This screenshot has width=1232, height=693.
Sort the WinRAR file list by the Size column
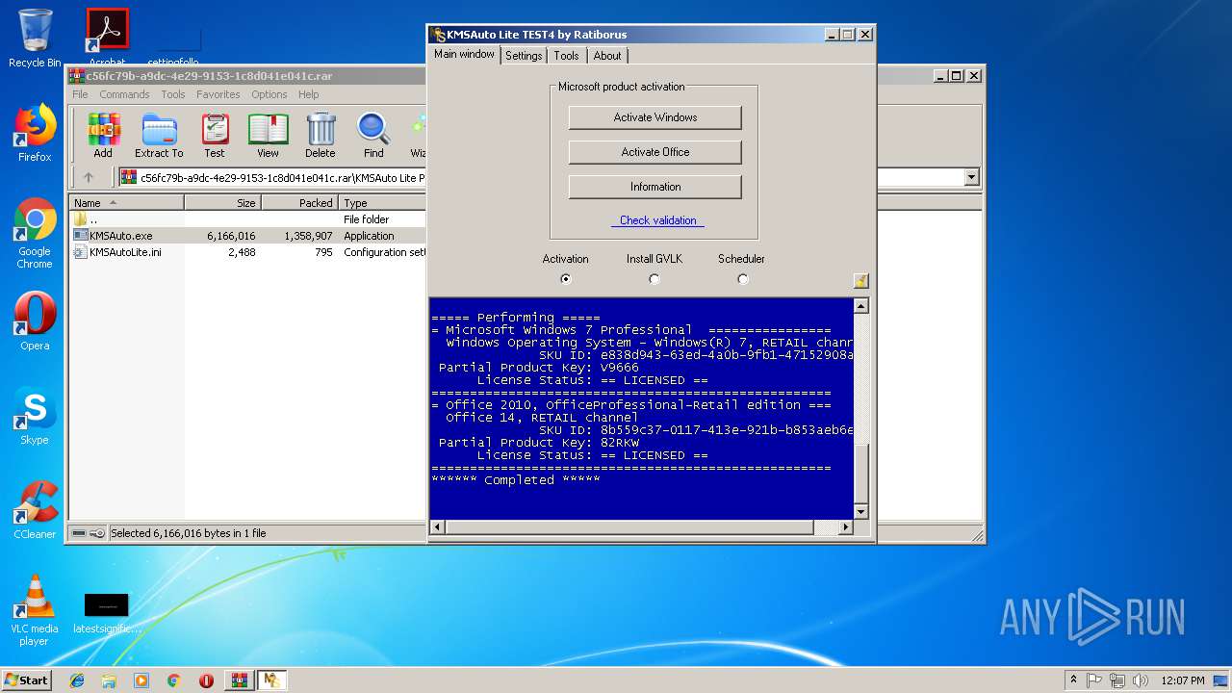tap(222, 203)
